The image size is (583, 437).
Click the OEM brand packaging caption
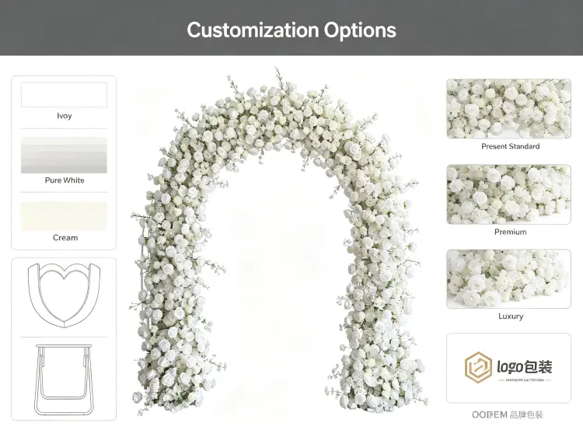(508, 414)
